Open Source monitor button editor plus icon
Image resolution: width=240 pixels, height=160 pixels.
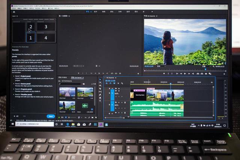click(x=138, y=74)
